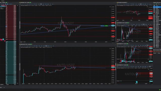Click double-arrow scroll icon in bottom-right KAITOUSDT chart

pyautogui.click(x=148, y=69)
